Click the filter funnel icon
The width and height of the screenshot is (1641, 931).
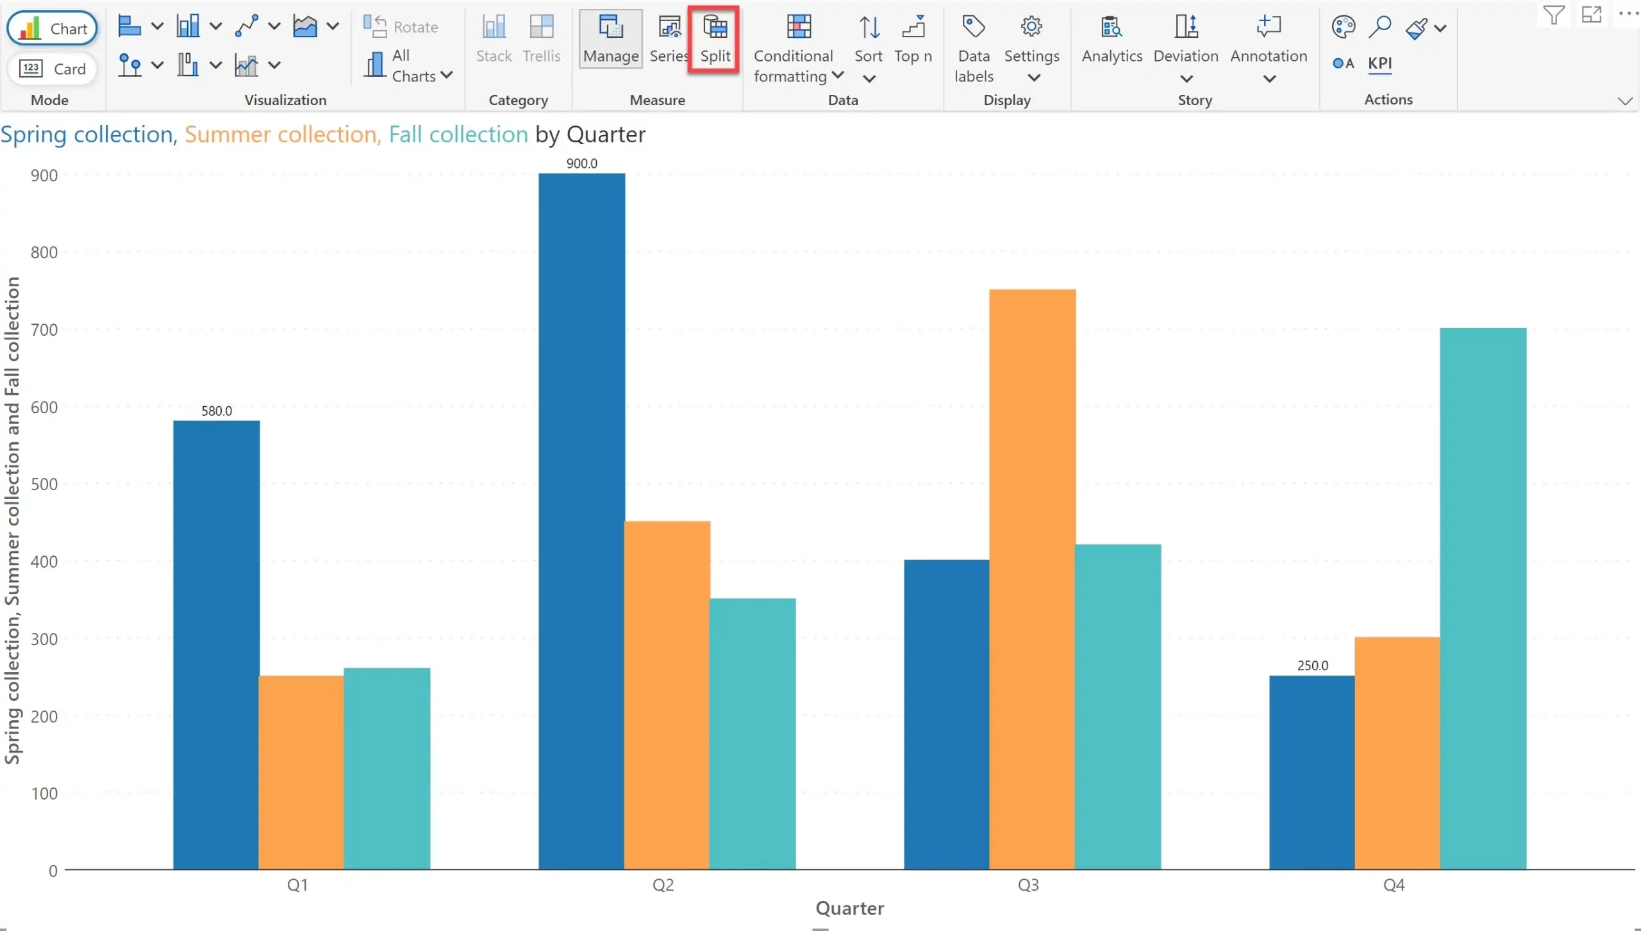pos(1554,14)
